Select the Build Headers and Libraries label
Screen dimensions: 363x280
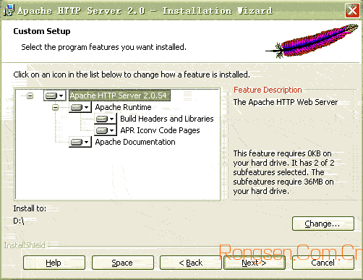[167, 119]
